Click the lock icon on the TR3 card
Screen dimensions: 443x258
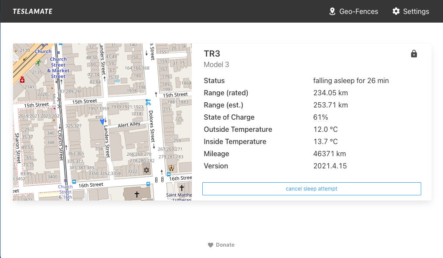(x=414, y=54)
